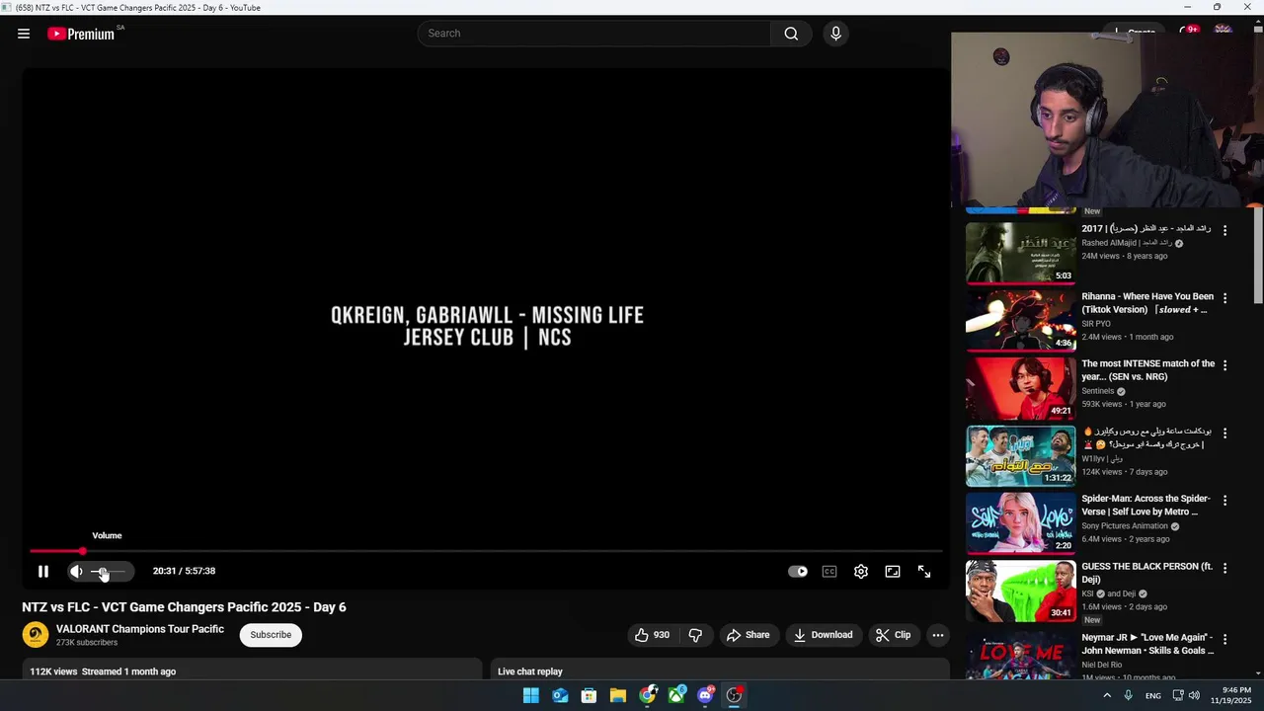
Task: Click the Clip button
Action: (x=893, y=635)
